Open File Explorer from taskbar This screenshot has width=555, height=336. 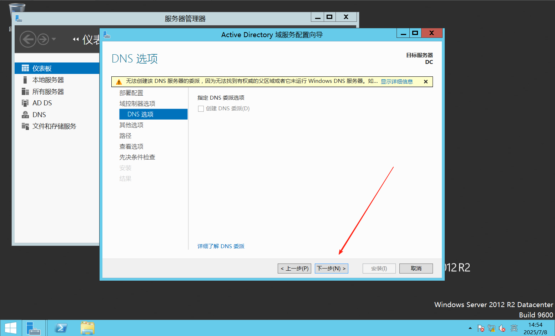(87, 328)
